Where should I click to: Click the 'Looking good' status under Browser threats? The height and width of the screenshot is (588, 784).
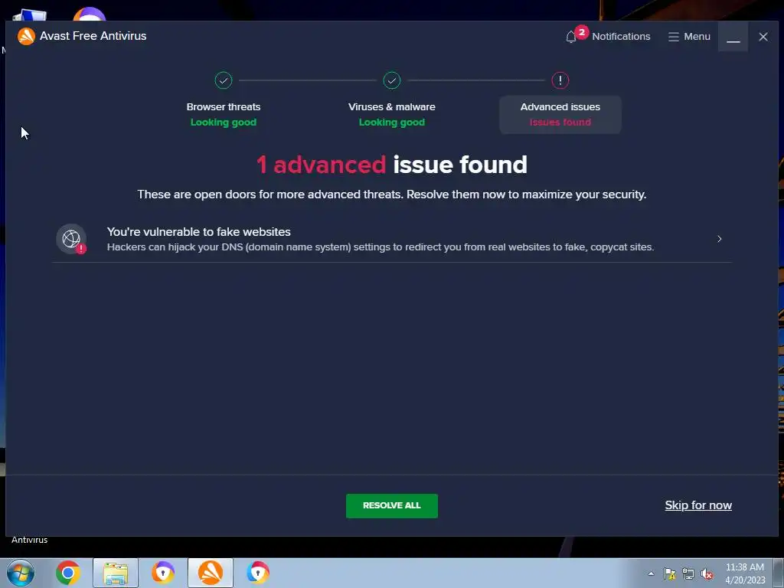(224, 122)
